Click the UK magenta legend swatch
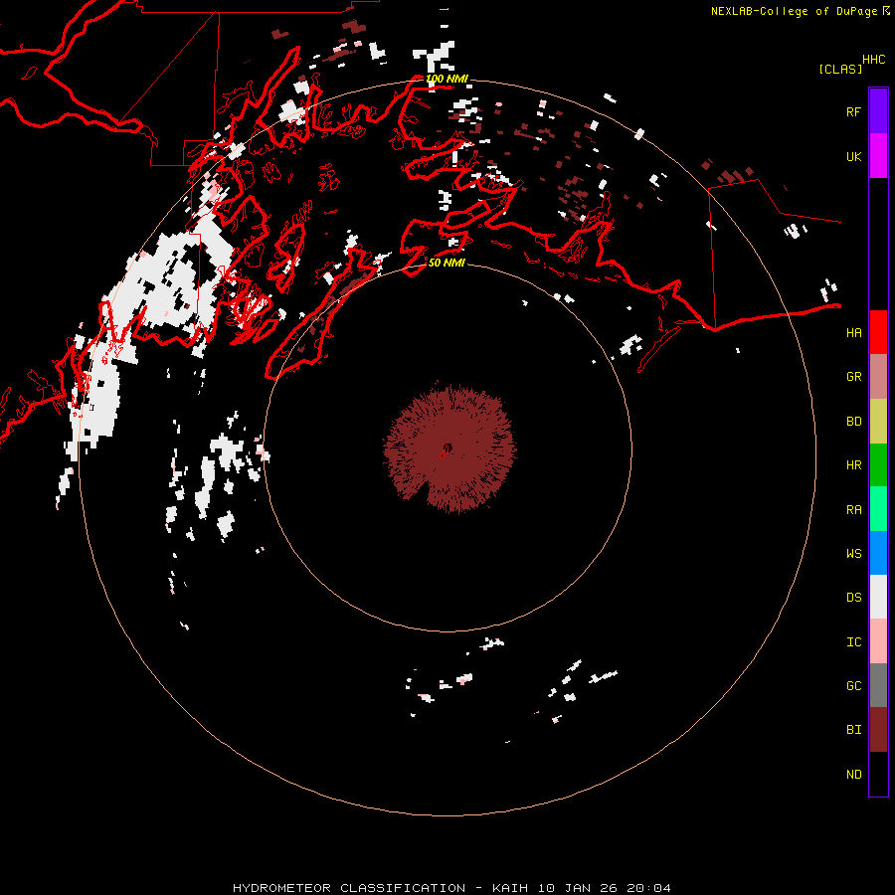This screenshot has height=895, width=895. (878, 156)
